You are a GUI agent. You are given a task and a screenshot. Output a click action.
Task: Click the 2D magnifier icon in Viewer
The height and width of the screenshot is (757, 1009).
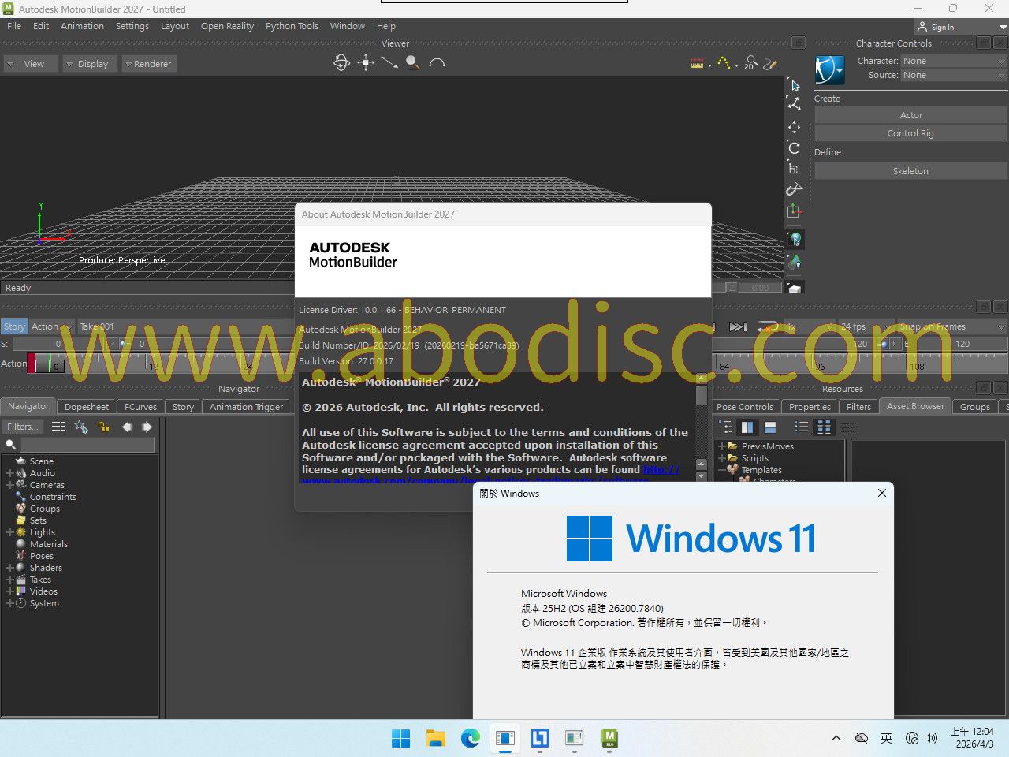[750, 63]
